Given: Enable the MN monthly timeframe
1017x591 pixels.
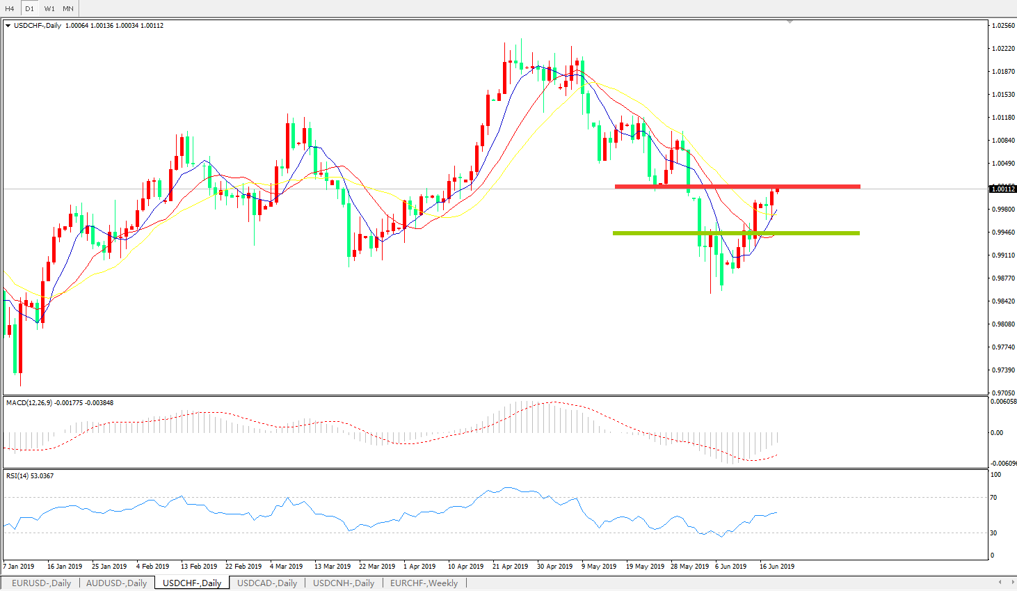Looking at the screenshot, I should (x=68, y=9).
